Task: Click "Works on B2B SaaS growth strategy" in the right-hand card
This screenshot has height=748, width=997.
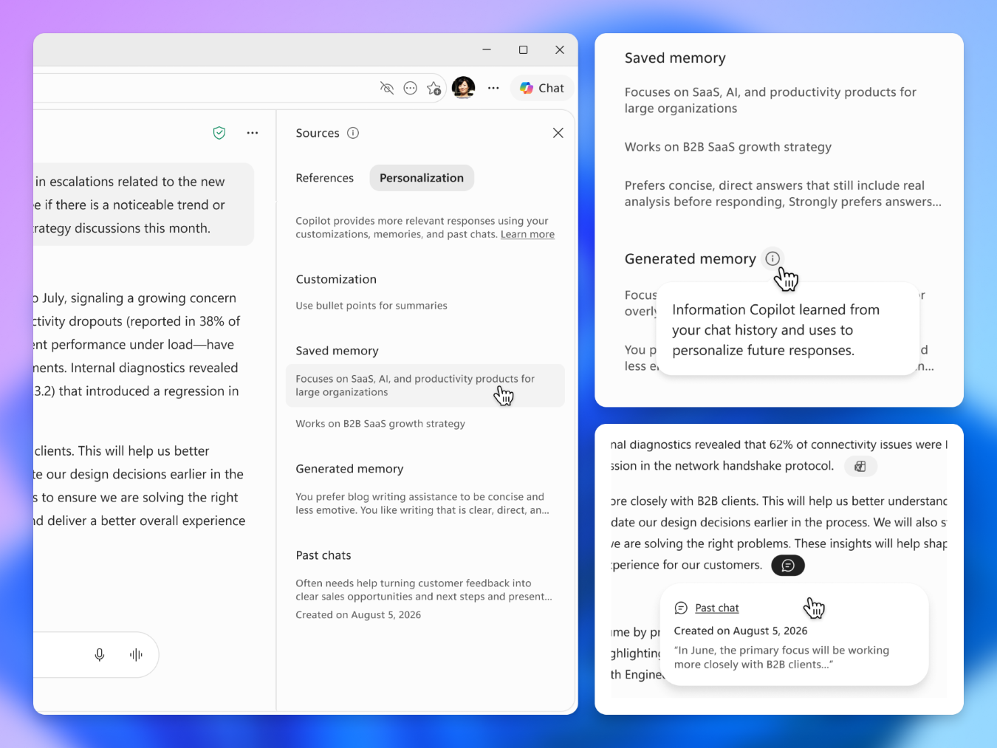Action: pos(728,147)
